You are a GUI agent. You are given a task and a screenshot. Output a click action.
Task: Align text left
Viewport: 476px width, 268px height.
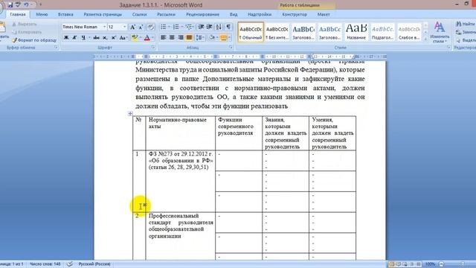tap(164, 38)
